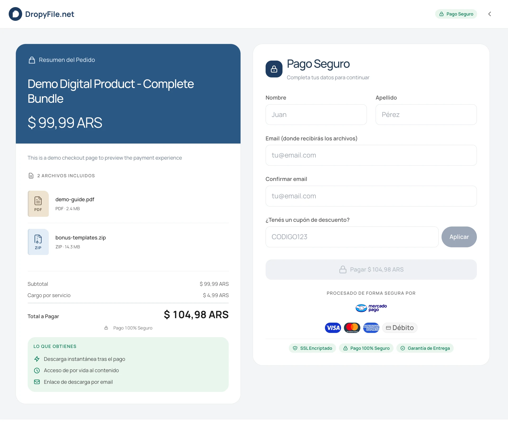Focus the Apellido input field
The image size is (508, 423).
click(x=426, y=115)
